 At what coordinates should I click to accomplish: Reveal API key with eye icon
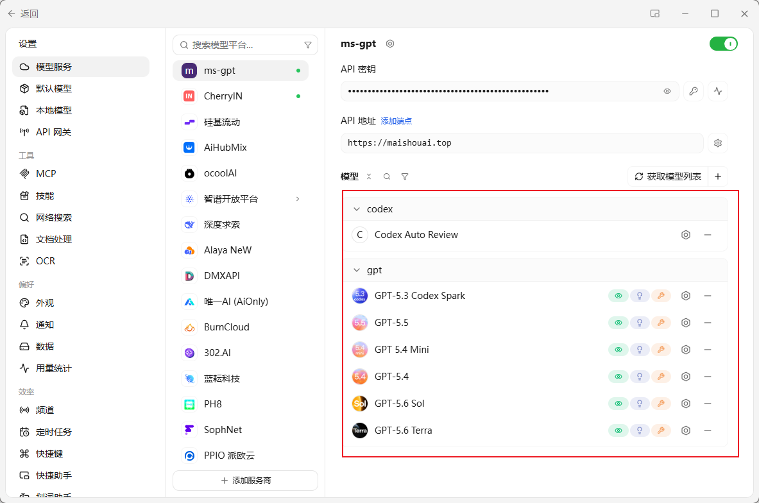[667, 91]
